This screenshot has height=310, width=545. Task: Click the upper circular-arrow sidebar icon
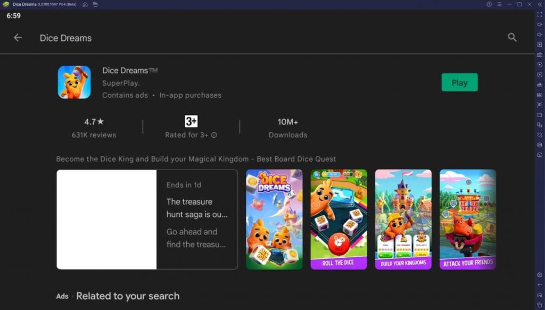tap(540, 64)
